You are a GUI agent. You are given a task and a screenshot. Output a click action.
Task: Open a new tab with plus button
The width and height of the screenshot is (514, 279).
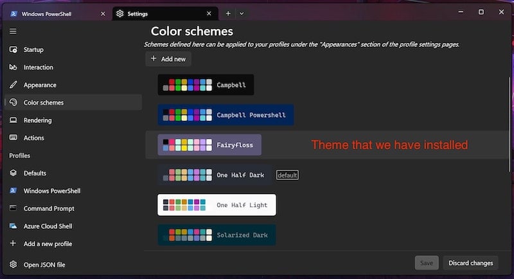228,14
